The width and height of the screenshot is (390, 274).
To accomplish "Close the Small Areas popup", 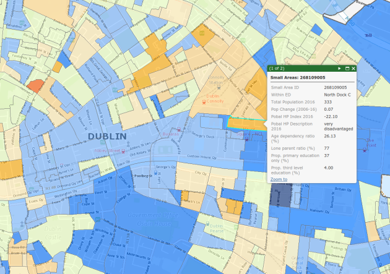I will [353, 68].
